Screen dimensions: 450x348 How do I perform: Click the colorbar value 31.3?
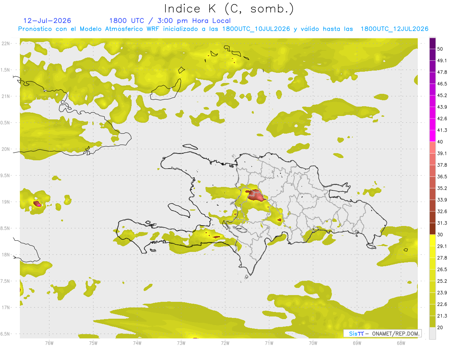coord(442,223)
